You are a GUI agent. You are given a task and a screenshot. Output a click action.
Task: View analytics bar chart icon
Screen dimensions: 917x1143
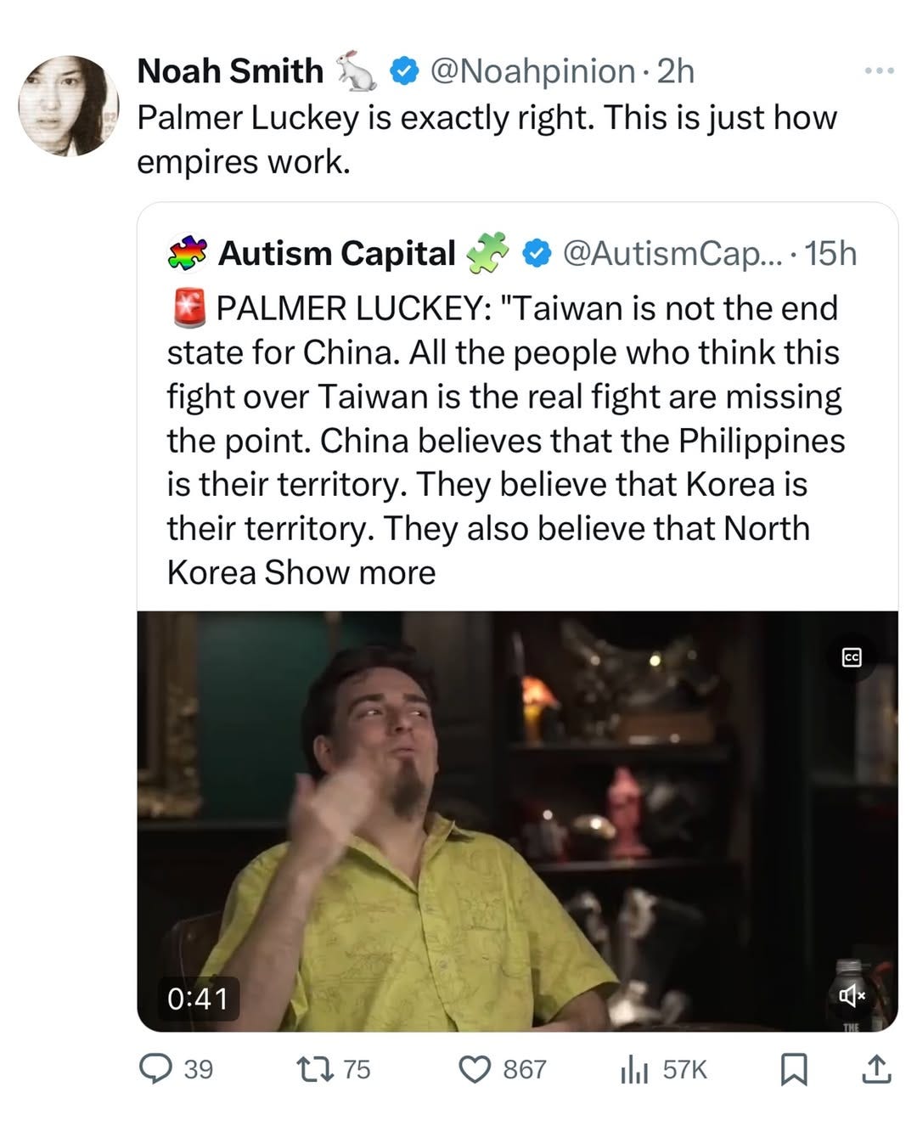click(x=634, y=1069)
